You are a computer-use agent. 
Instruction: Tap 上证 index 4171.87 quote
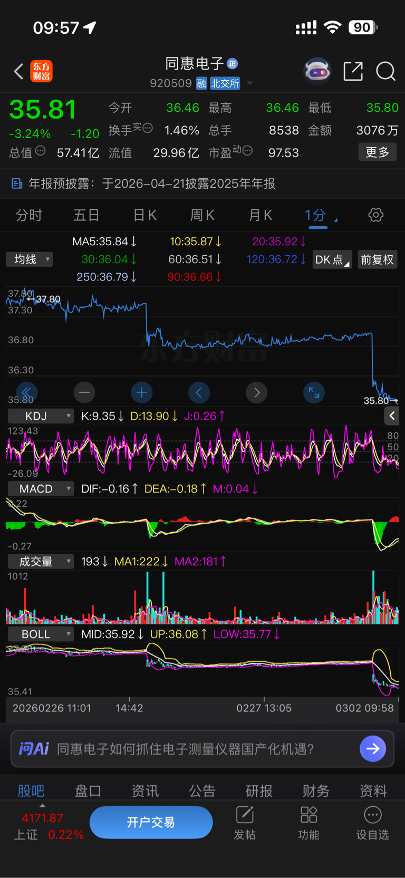coord(49,826)
